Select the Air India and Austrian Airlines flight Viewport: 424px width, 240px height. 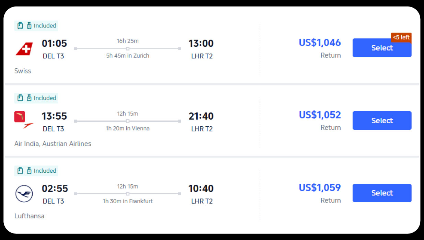click(x=382, y=121)
